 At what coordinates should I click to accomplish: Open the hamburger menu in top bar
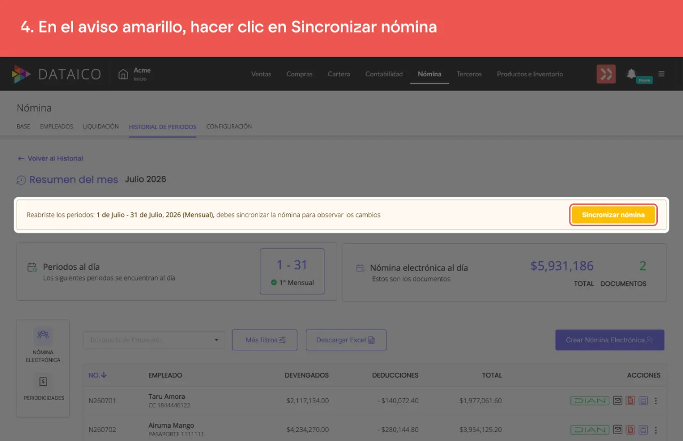tap(662, 74)
